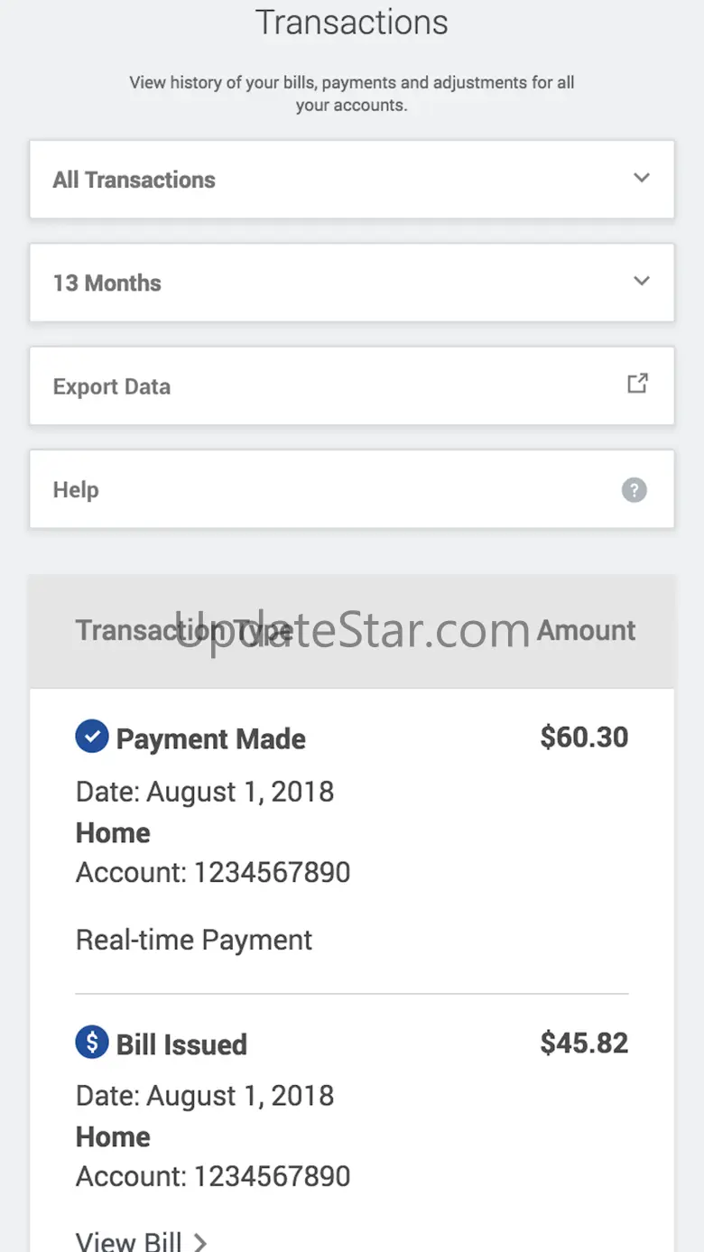Select the Payment Made transaction title
Image resolution: width=704 pixels, height=1252 pixels.
click(210, 739)
